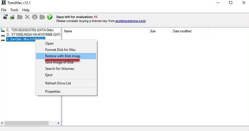Click the drive panel scrollbar left arrow

coord(2,123)
